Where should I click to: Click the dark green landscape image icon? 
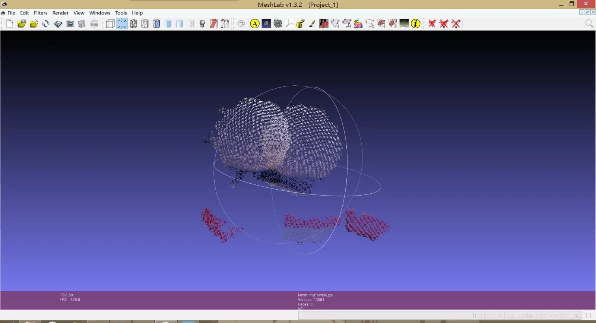tap(404, 24)
